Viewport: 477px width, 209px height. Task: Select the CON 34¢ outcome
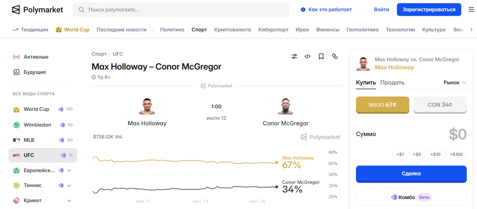click(440, 105)
